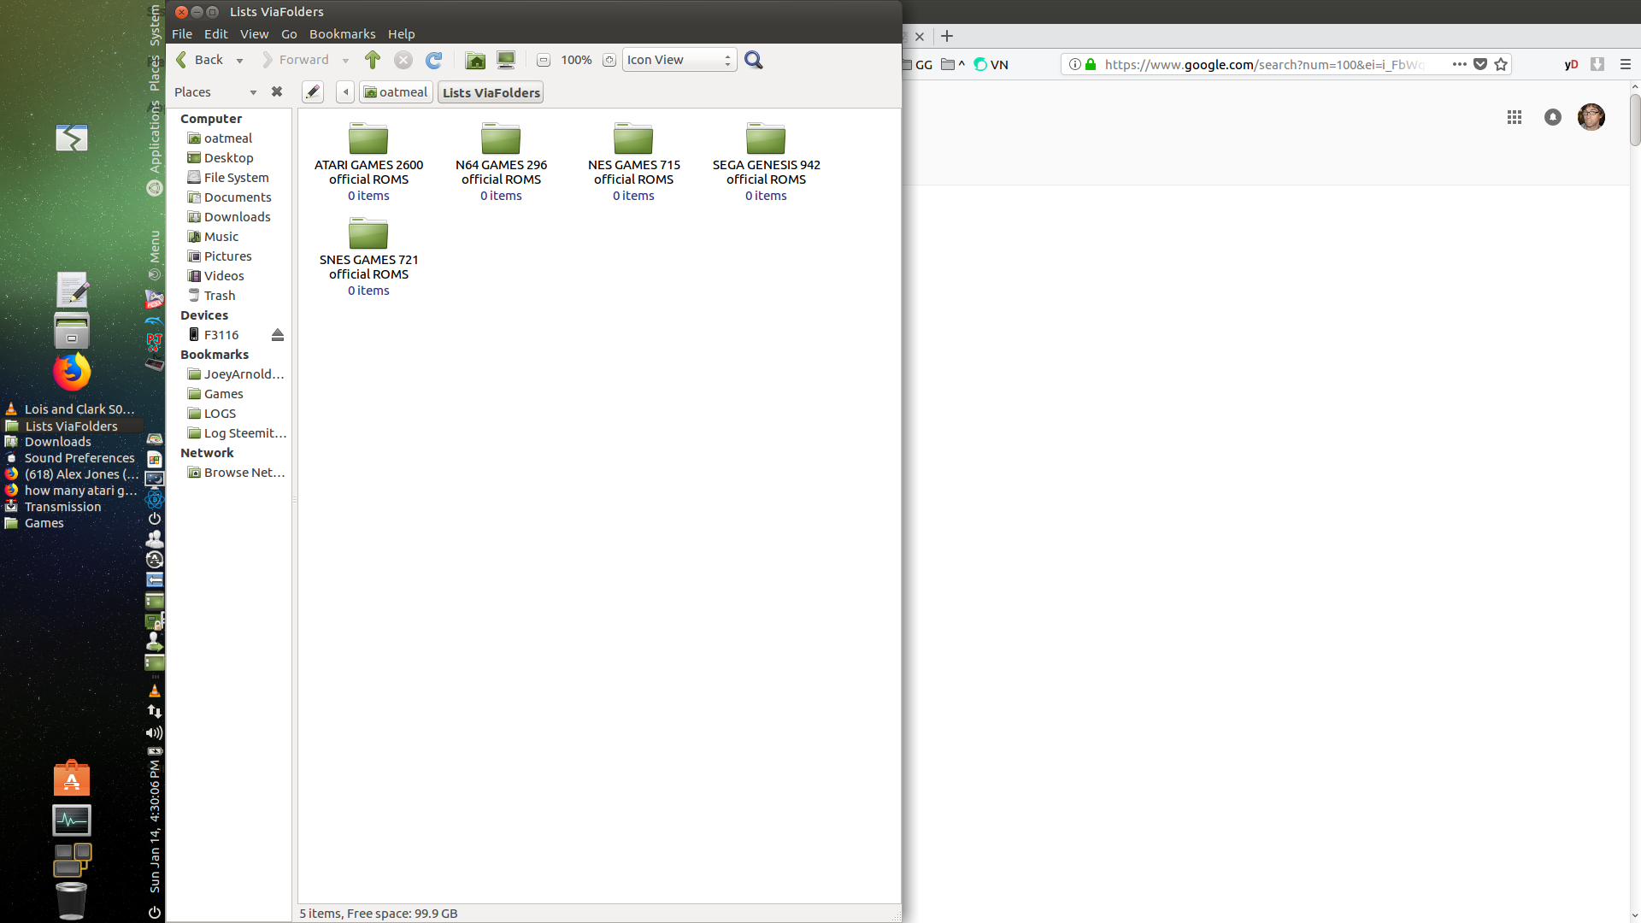1641x923 pixels.
Task: Toggle text-based location entry with pencil icon
Action: click(x=313, y=92)
